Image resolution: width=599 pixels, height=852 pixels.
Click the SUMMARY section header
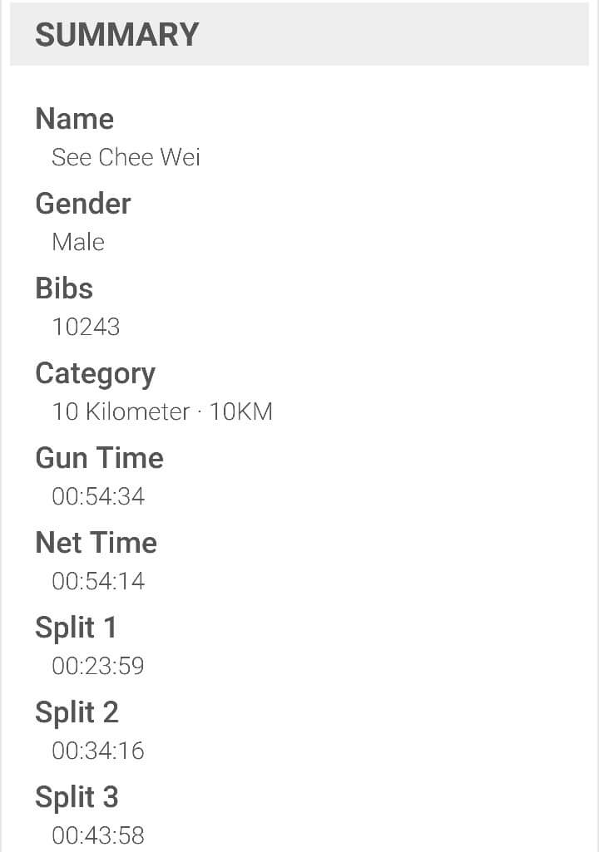click(x=117, y=35)
